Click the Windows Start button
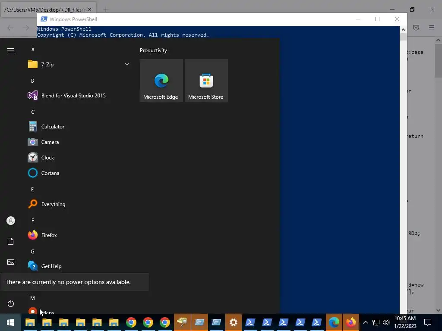 click(10, 322)
